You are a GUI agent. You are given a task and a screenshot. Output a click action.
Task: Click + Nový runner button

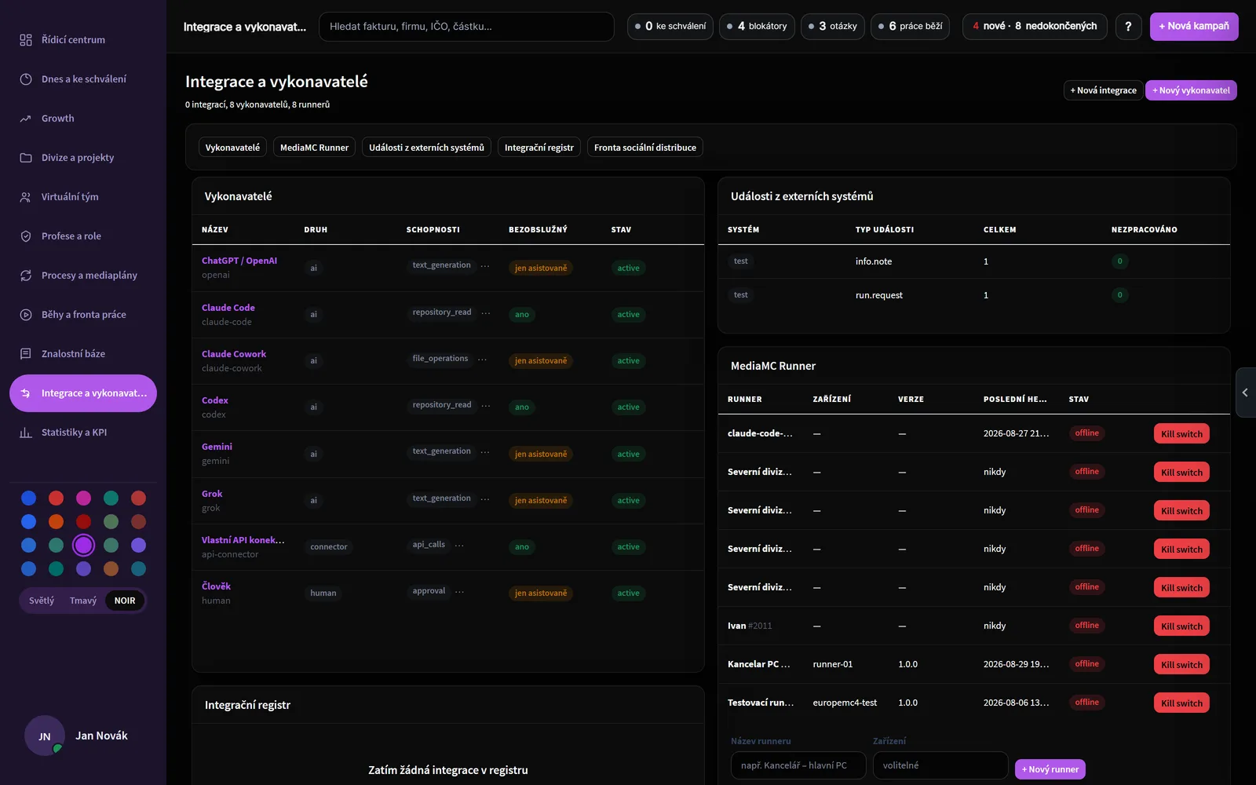pyautogui.click(x=1050, y=769)
